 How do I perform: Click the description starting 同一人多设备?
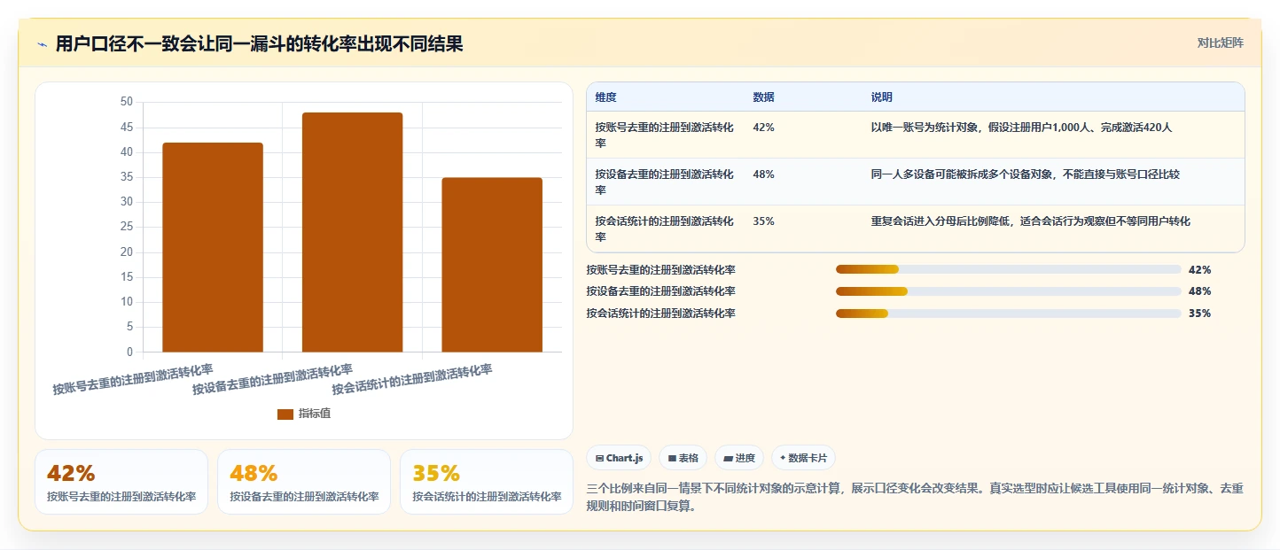pyautogui.click(x=1026, y=174)
